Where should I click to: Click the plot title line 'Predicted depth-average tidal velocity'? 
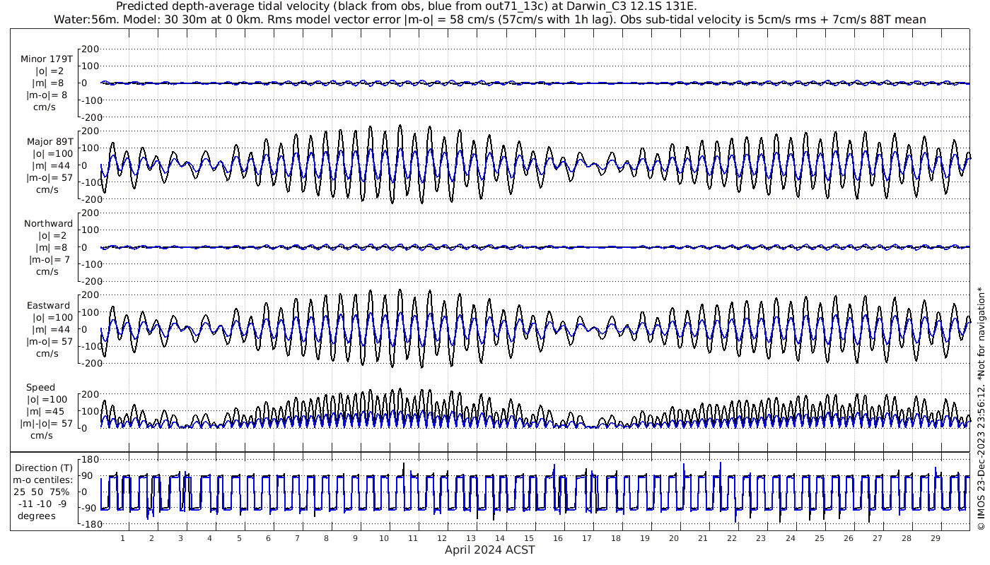(x=407, y=6)
